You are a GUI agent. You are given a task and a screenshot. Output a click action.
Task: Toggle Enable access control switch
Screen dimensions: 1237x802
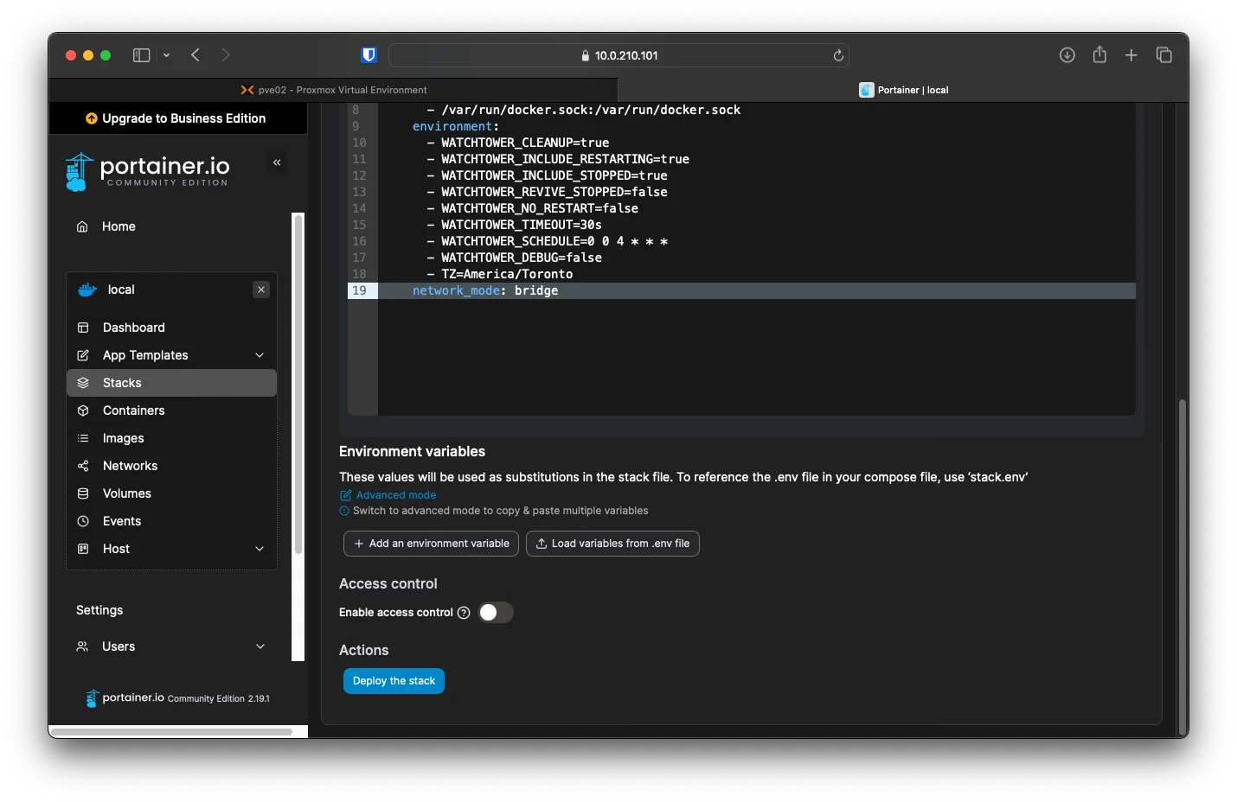(x=496, y=613)
